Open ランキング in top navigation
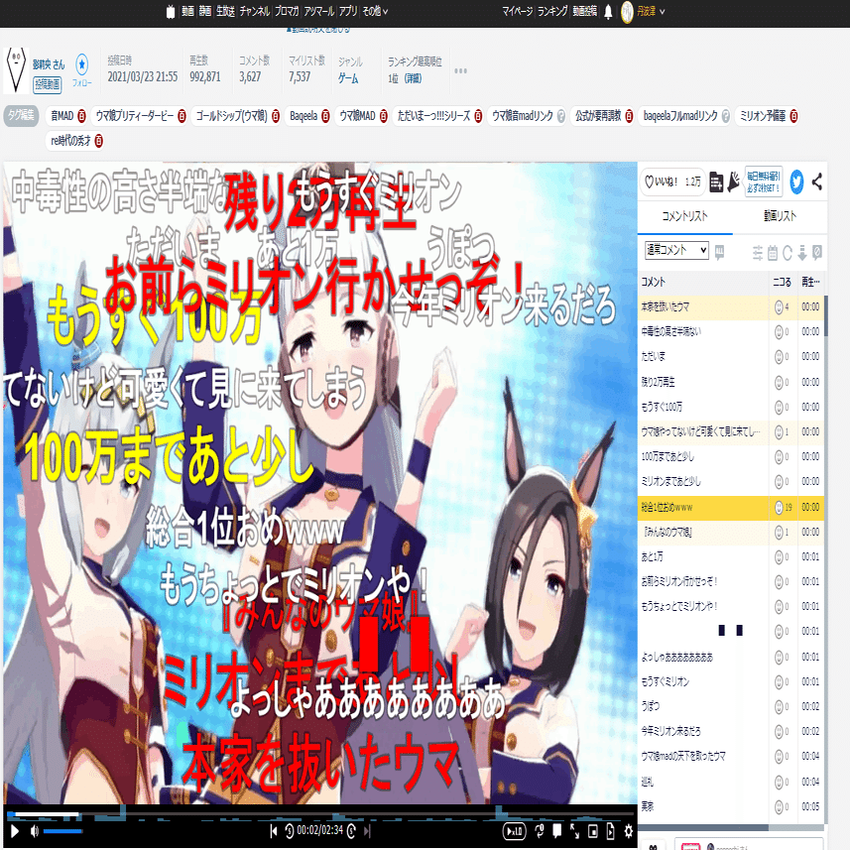850x850 pixels. click(x=552, y=11)
